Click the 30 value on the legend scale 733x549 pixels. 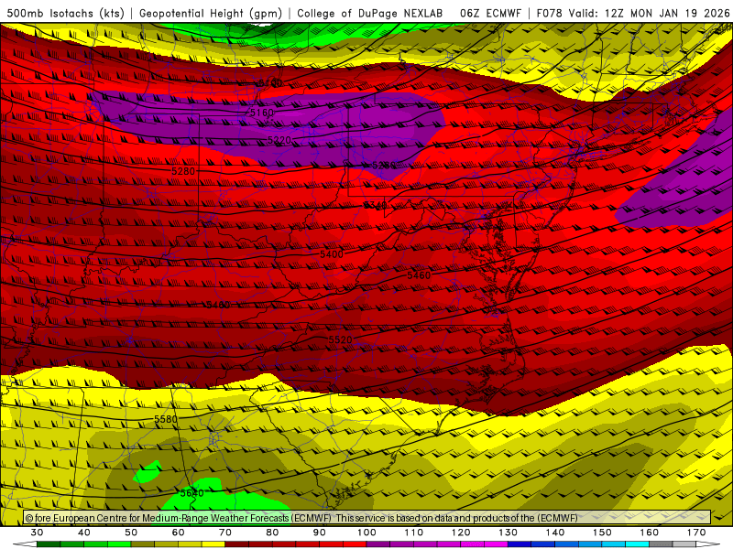(37, 533)
